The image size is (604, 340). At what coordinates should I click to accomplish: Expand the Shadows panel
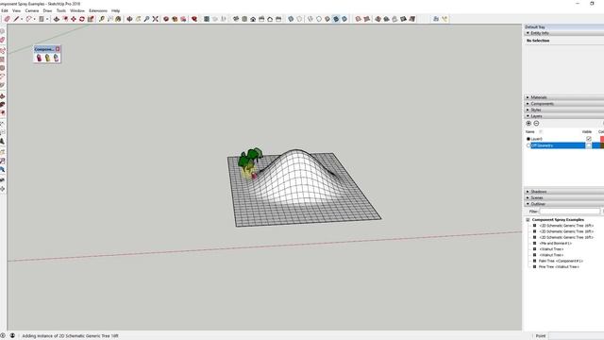tap(528, 192)
